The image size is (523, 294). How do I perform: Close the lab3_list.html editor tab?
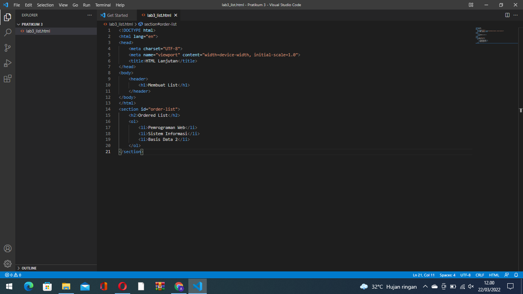coord(176,15)
